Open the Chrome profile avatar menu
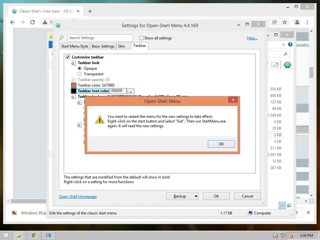320x240 pixels. pyautogui.click(x=297, y=22)
